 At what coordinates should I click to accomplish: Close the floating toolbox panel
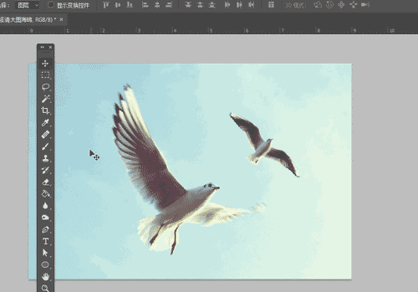point(50,47)
